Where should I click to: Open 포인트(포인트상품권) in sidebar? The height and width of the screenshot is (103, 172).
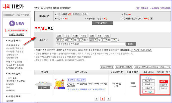15,81
